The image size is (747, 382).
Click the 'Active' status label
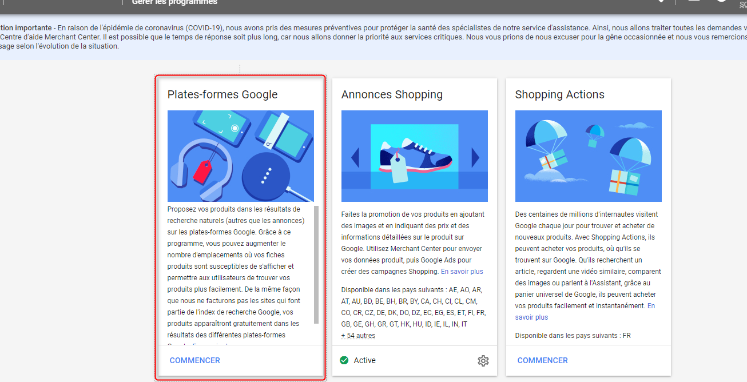click(365, 360)
